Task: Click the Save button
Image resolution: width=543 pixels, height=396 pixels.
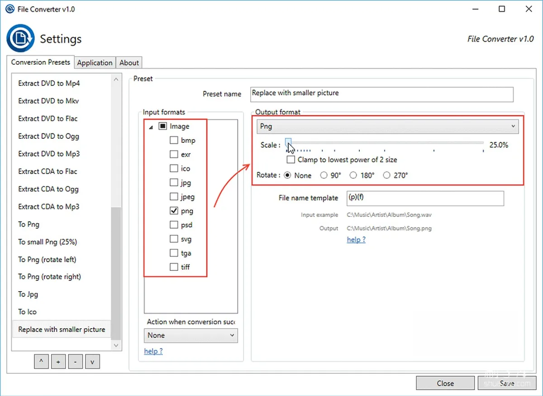Action: 507,383
